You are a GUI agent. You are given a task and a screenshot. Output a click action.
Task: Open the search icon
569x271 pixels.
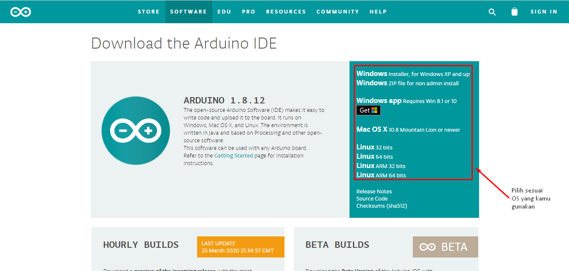[492, 12]
